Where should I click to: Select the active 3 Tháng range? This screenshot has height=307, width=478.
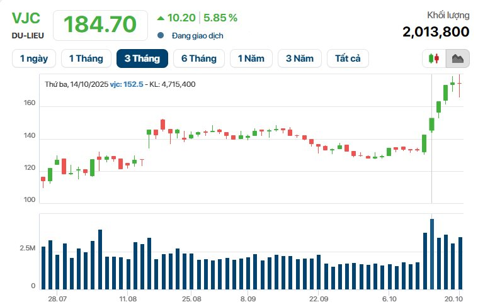click(x=142, y=59)
